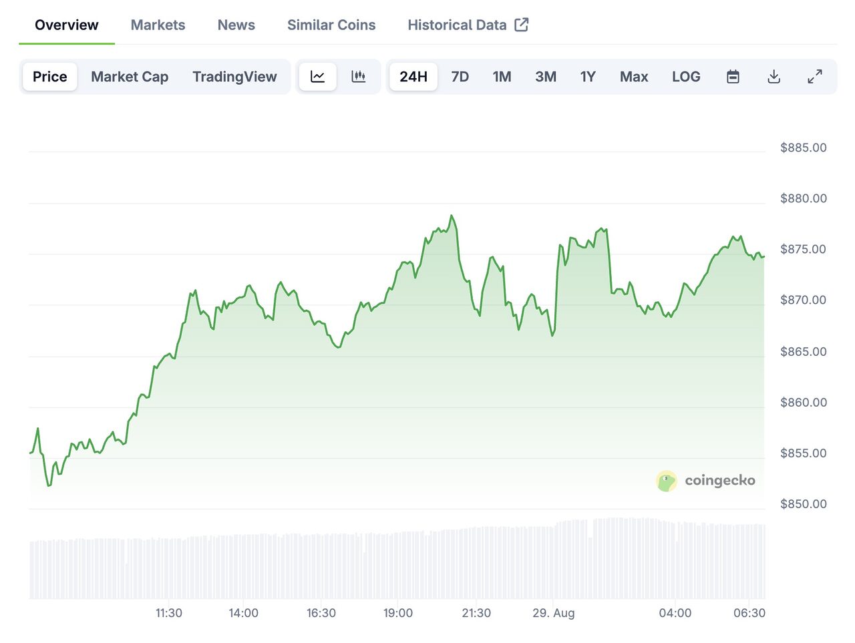855x643 pixels.
Task: Open the calendar date range picker
Action: [733, 77]
